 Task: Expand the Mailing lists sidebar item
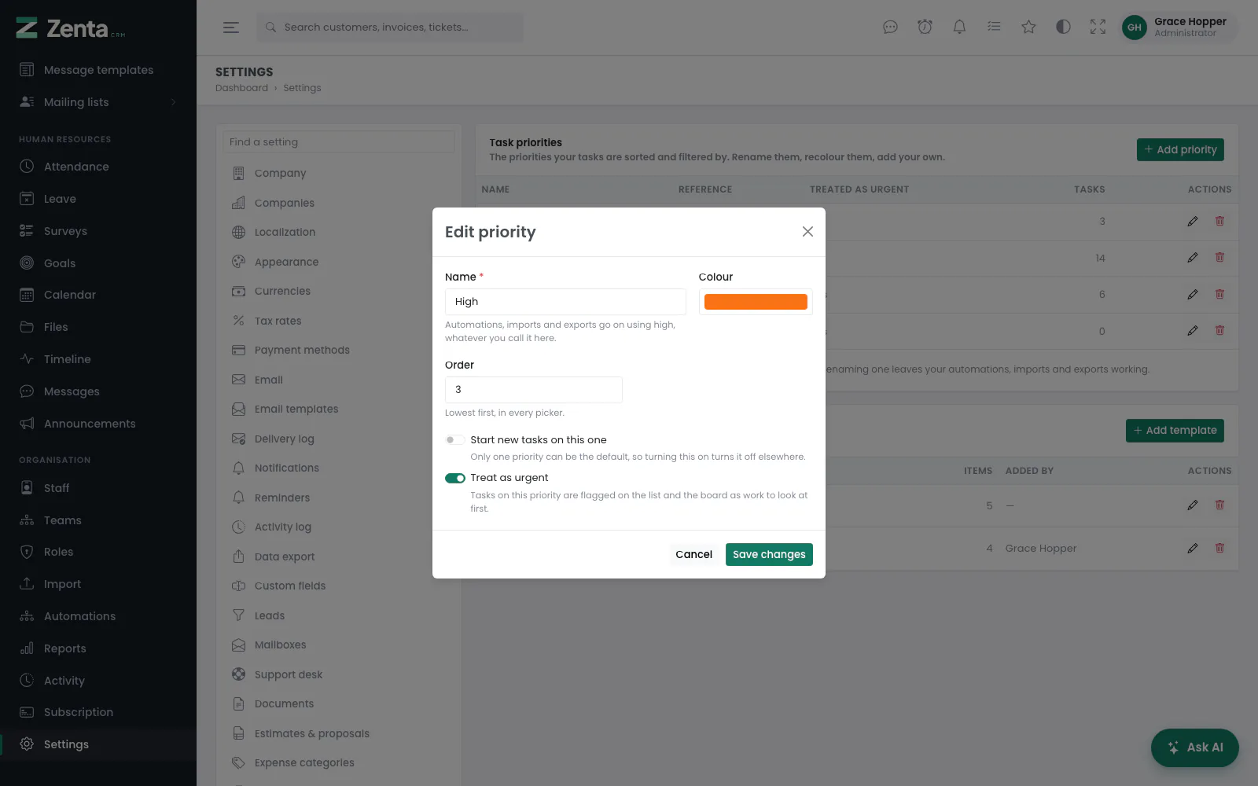click(98, 102)
